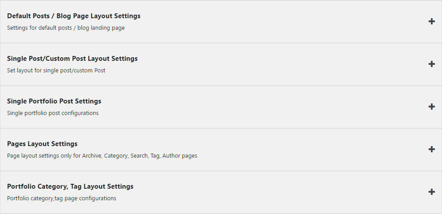Open Single Portfolio Post Settings plus icon
This screenshot has height=214, width=442.
(431, 107)
